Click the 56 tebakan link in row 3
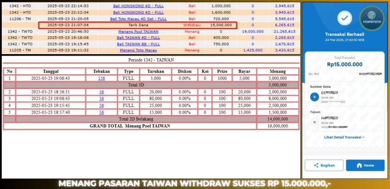This screenshot has width=390, height=189. [101, 99]
